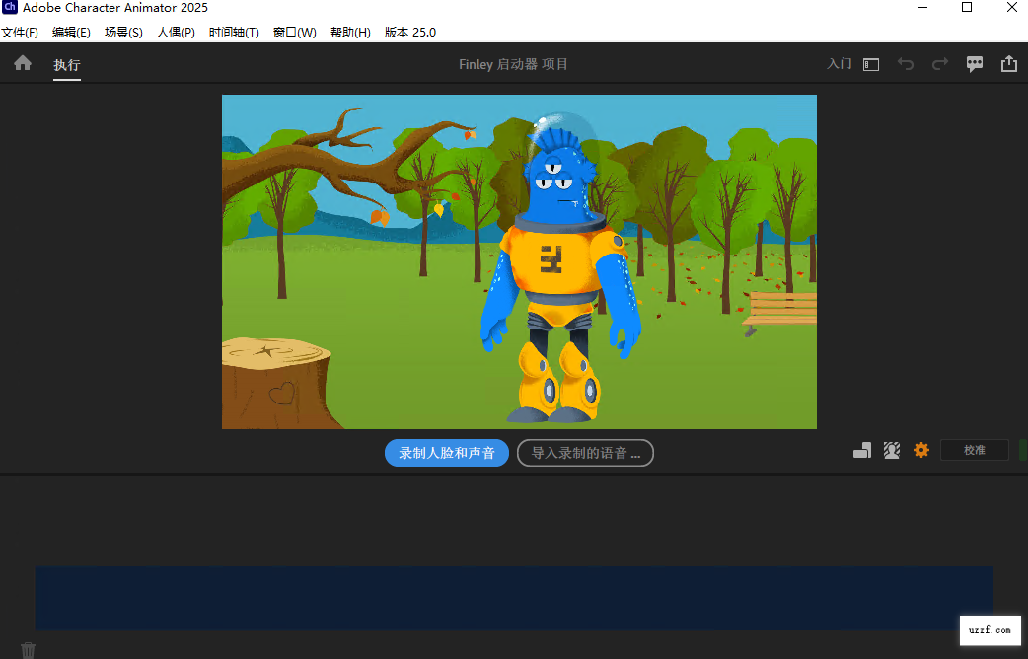
Task: Select the scene layout icon near 校准
Action: point(861,449)
